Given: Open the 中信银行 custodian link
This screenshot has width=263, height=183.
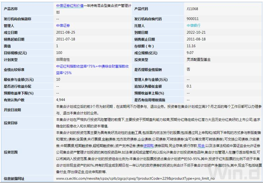Looking at the screenshot, I should coord(193,25).
